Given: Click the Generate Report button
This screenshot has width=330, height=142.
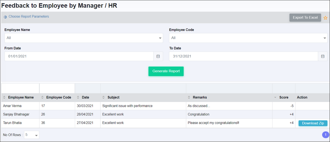Looking at the screenshot, I should pyautogui.click(x=166, y=71).
